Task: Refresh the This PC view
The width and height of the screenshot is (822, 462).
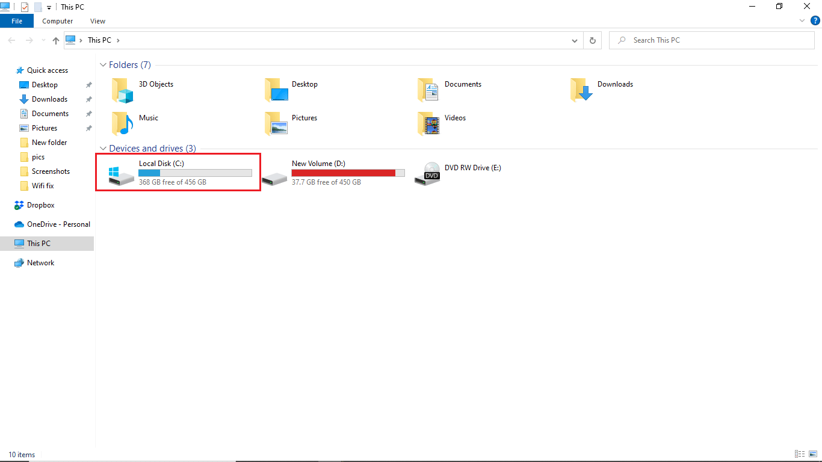Action: [x=593, y=40]
